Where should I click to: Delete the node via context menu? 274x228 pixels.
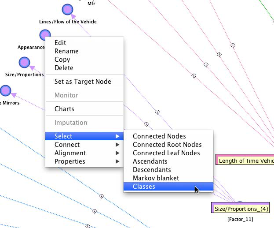tap(64, 68)
